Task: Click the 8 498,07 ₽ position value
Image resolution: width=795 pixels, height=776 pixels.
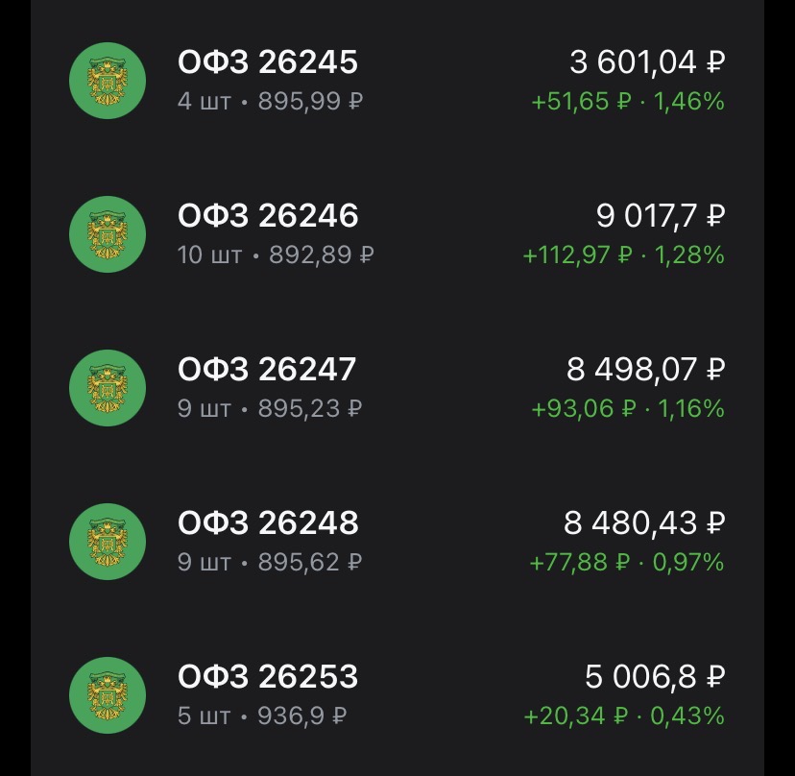Action: tap(644, 370)
